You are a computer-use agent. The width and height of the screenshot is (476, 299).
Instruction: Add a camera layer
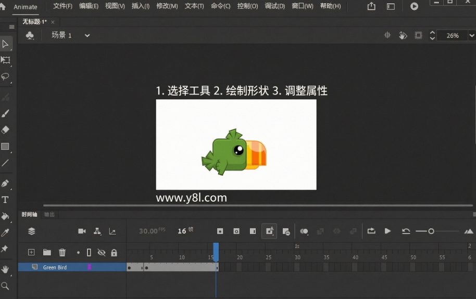click(x=82, y=231)
